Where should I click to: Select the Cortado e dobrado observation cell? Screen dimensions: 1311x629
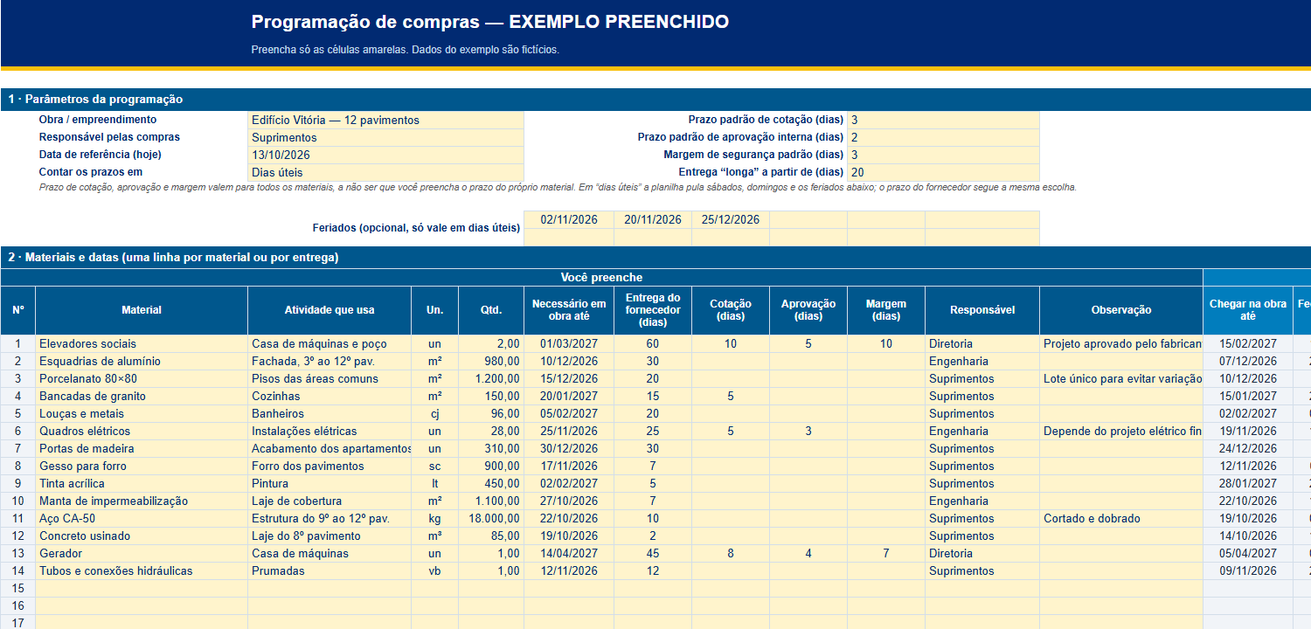(1121, 518)
